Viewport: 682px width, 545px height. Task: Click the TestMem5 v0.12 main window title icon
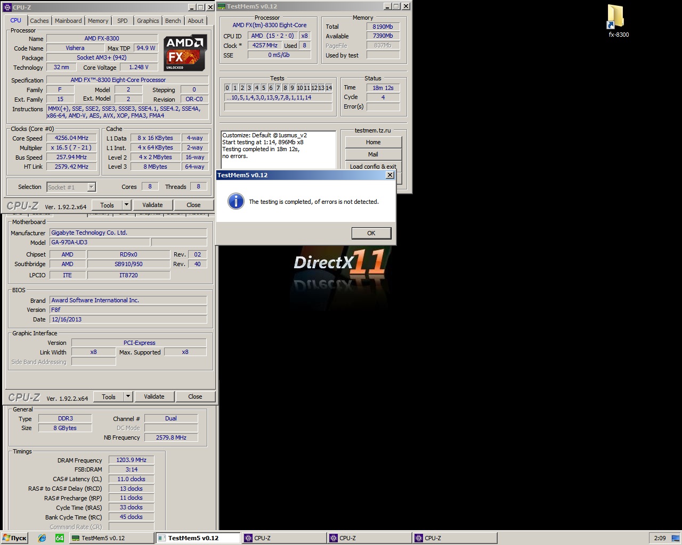click(221, 6)
